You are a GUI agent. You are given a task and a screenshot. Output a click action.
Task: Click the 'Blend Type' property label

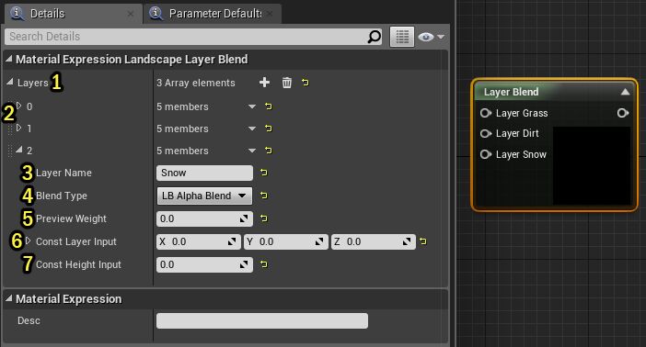[x=62, y=196]
